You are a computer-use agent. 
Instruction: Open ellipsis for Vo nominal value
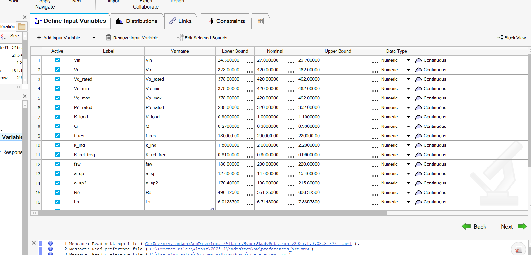click(x=291, y=72)
